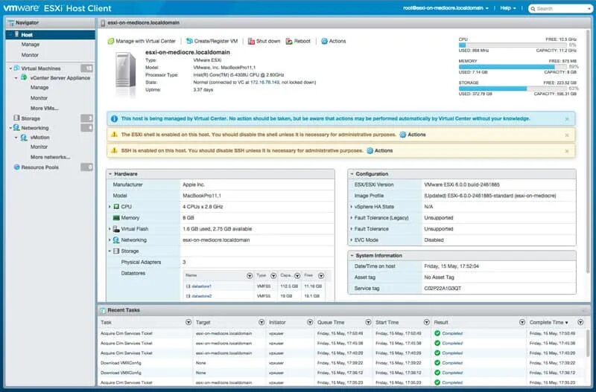Click the Shut down power icon
This screenshot has width=596, height=392.
pos(251,41)
